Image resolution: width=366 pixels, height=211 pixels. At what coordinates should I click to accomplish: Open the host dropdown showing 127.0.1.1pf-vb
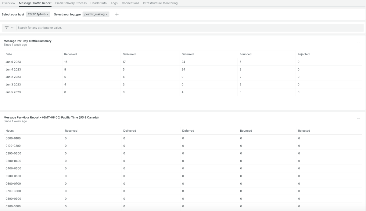click(38, 14)
